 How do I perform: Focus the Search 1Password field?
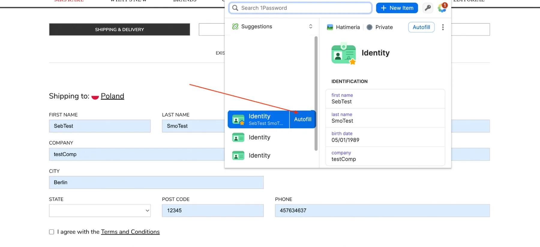300,8
